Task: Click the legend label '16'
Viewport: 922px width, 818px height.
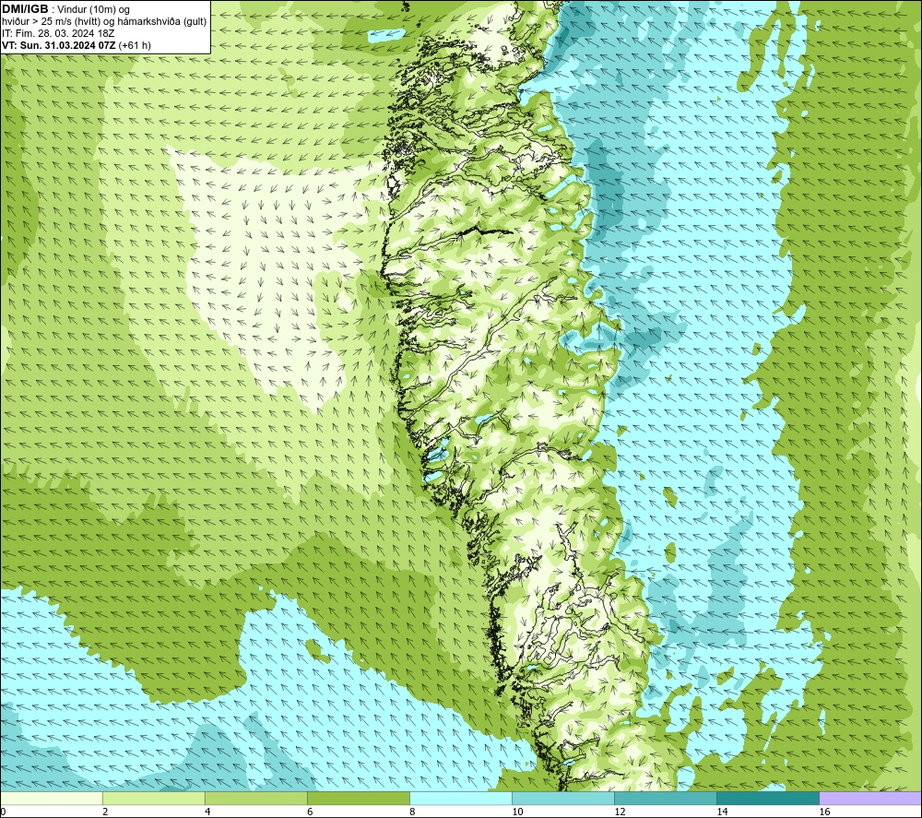Action: point(823,812)
